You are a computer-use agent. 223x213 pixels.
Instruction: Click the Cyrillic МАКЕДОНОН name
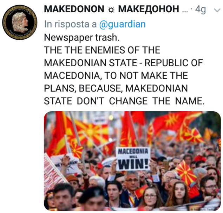[x=149, y=9]
